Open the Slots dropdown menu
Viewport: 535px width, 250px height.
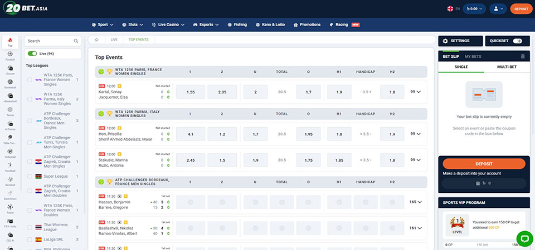pos(133,24)
